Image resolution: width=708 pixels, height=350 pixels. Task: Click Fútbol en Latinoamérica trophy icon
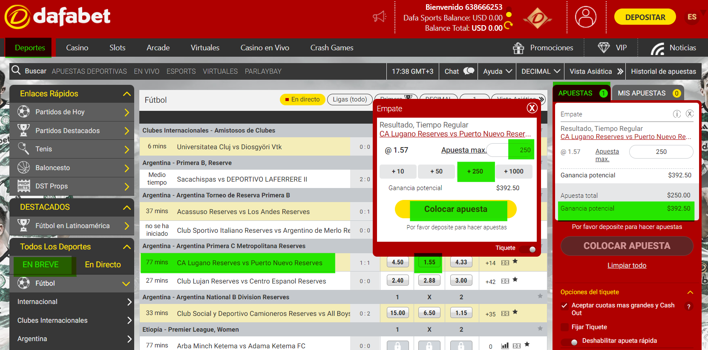tap(23, 226)
